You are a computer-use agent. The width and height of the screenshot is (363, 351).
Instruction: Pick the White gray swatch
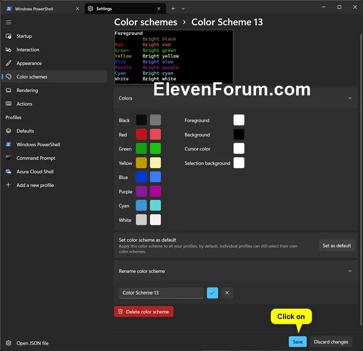click(141, 220)
